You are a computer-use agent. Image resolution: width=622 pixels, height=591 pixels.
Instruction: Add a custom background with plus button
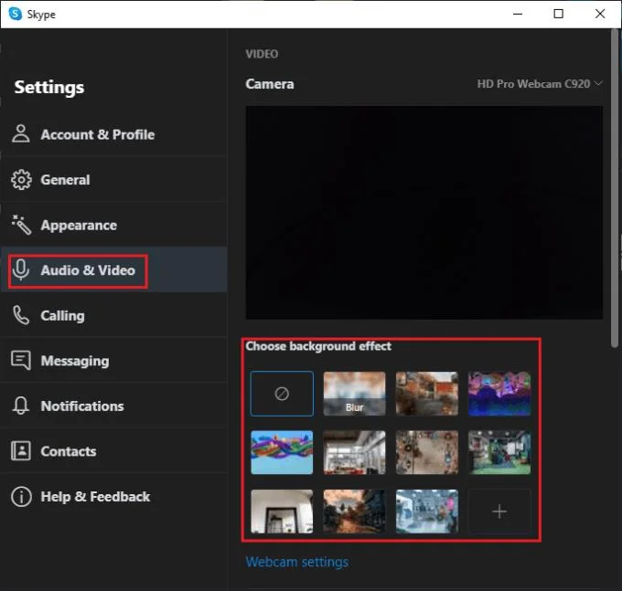tap(499, 512)
